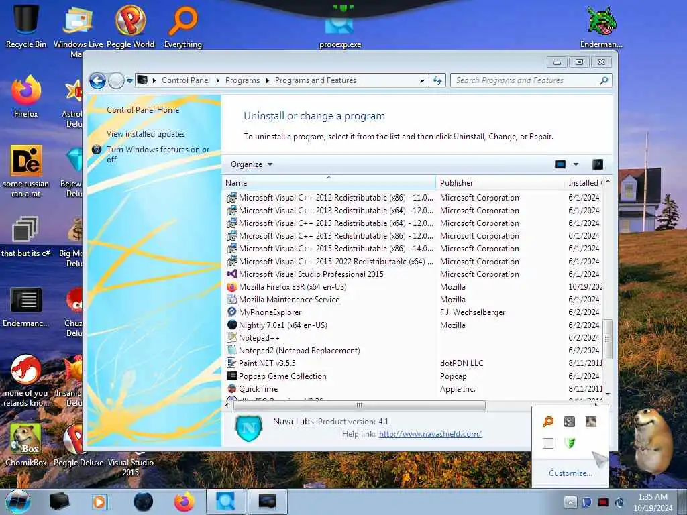Open the ChomikBox desktop icon
This screenshot has width=687, height=515.
[x=26, y=445]
